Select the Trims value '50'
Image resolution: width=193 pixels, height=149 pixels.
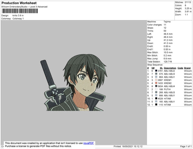[165, 31]
